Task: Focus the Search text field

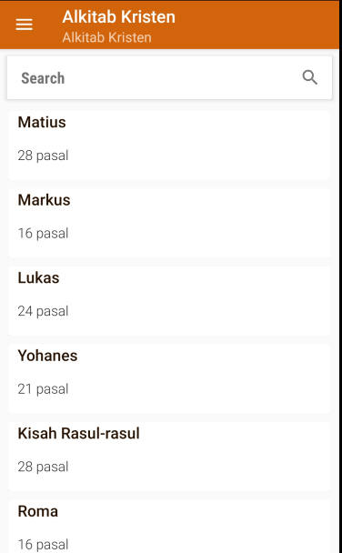Action: (169, 77)
